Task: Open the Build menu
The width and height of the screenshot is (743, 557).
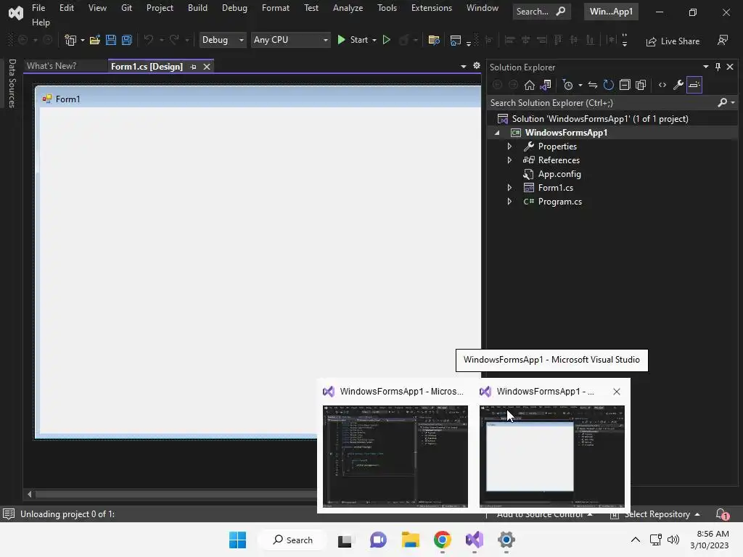Action: (197, 8)
